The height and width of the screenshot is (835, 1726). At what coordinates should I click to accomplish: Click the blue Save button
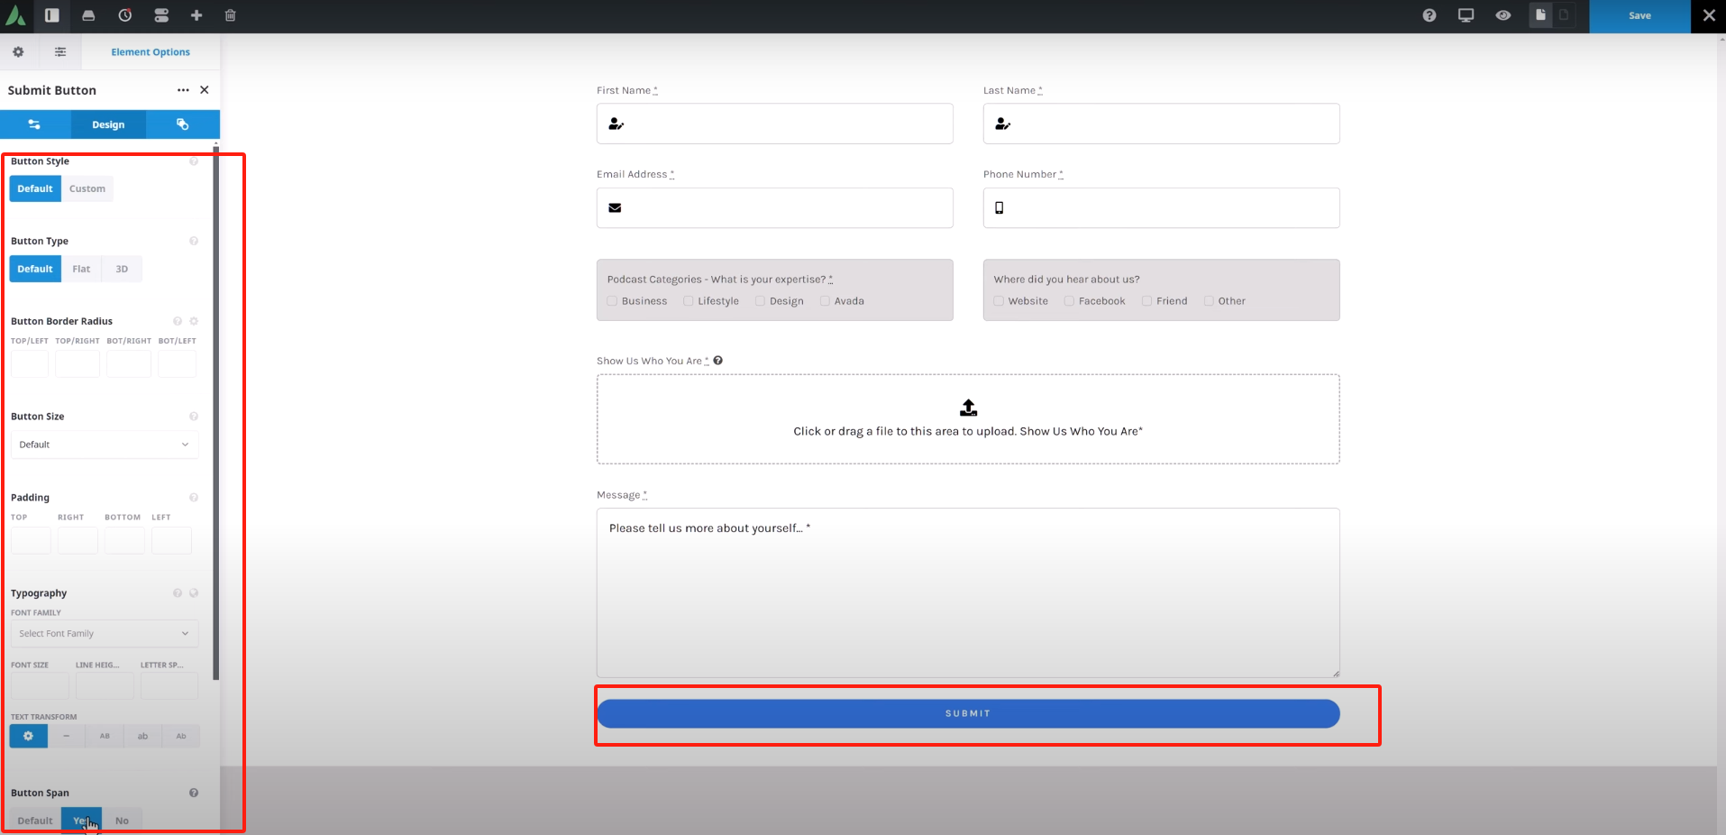[x=1639, y=16]
